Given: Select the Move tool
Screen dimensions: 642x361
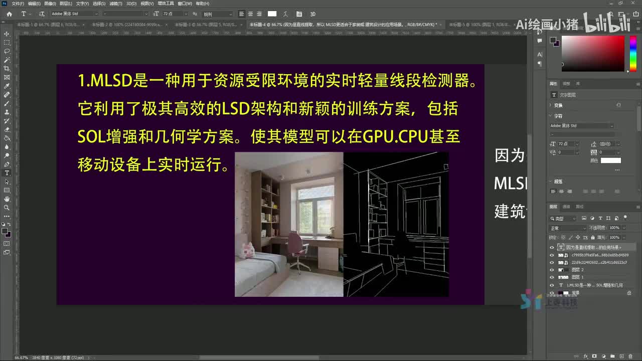Looking at the screenshot, I should pyautogui.click(x=7, y=34).
